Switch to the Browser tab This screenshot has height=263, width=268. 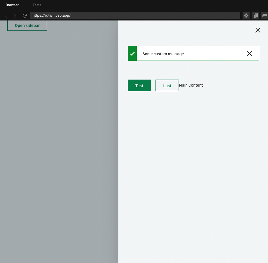12,5
